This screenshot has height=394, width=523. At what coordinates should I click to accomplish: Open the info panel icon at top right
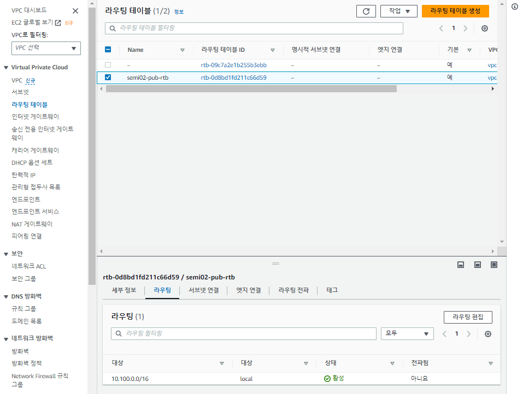(515, 7)
